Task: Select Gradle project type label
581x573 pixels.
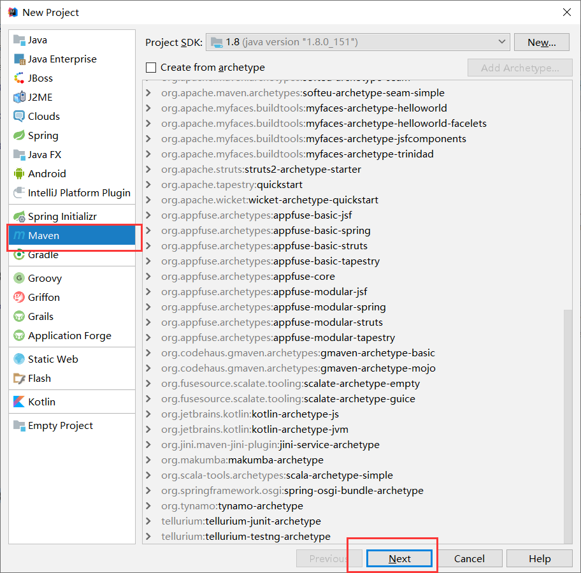Action: tap(43, 254)
